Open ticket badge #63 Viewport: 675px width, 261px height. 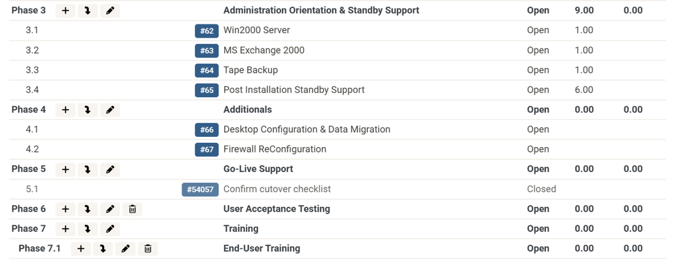(207, 51)
